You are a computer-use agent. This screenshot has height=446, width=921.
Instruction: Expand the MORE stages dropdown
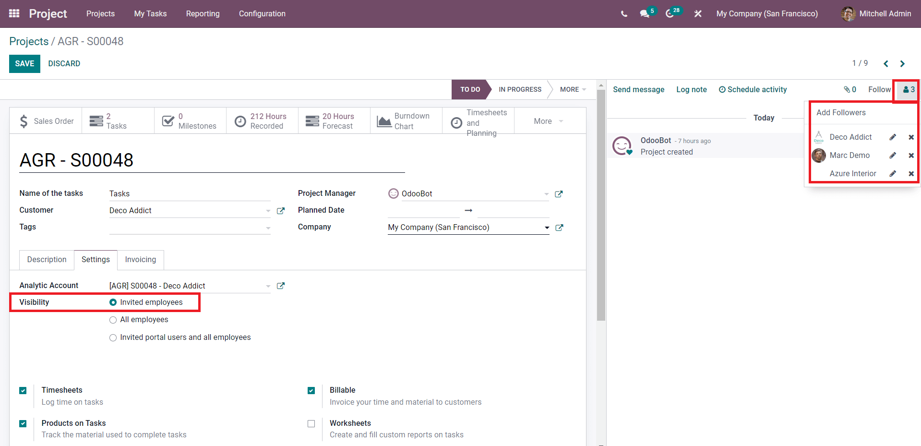point(573,90)
